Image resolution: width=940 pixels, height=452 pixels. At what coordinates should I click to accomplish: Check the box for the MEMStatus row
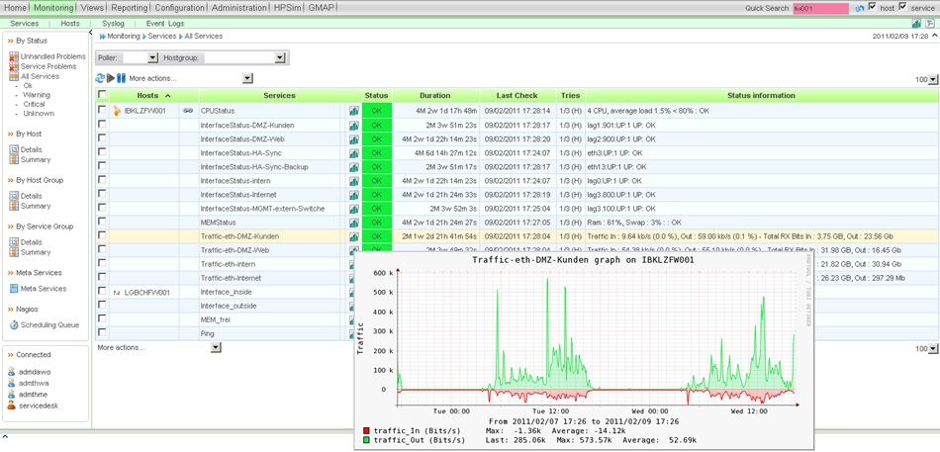[x=102, y=223]
